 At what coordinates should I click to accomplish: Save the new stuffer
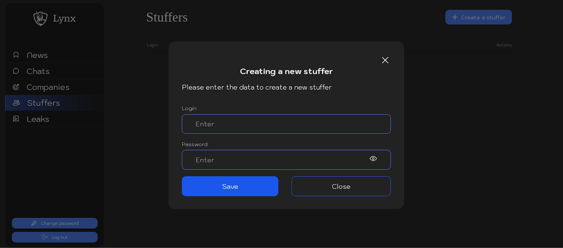(230, 186)
